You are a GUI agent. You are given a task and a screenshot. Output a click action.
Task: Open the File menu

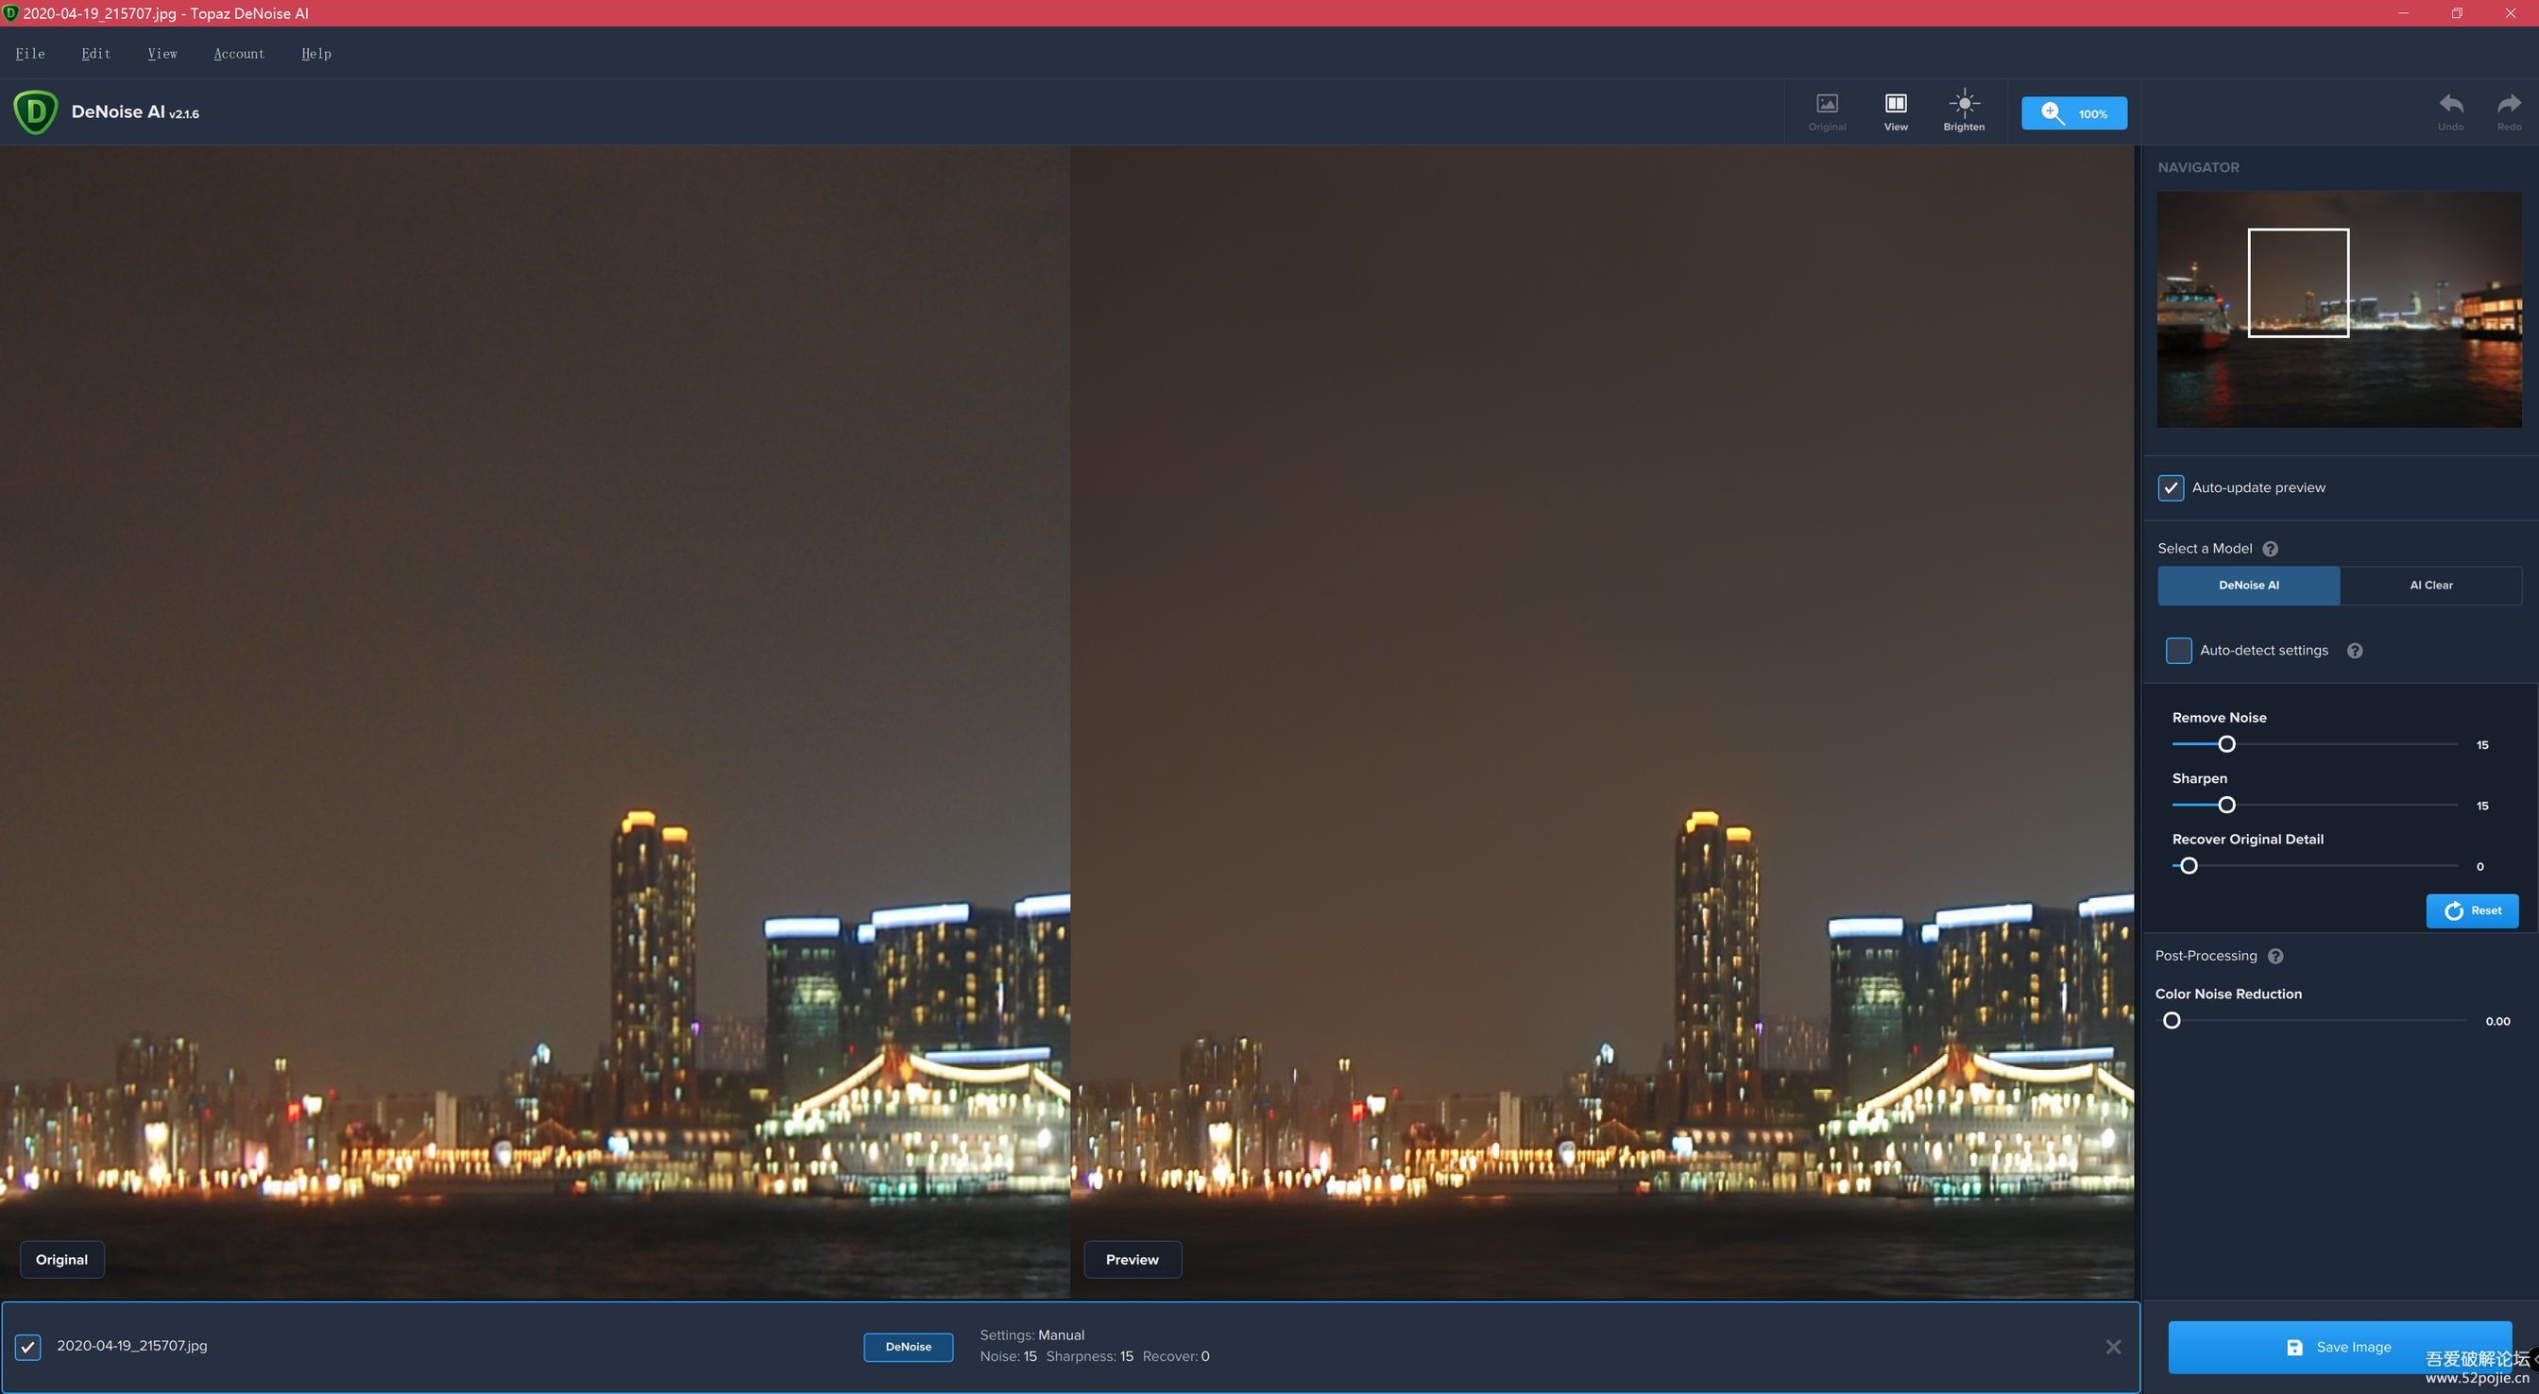click(x=29, y=53)
